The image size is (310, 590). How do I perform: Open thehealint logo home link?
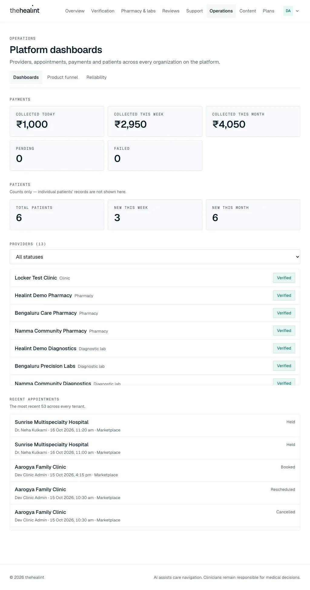(25, 11)
